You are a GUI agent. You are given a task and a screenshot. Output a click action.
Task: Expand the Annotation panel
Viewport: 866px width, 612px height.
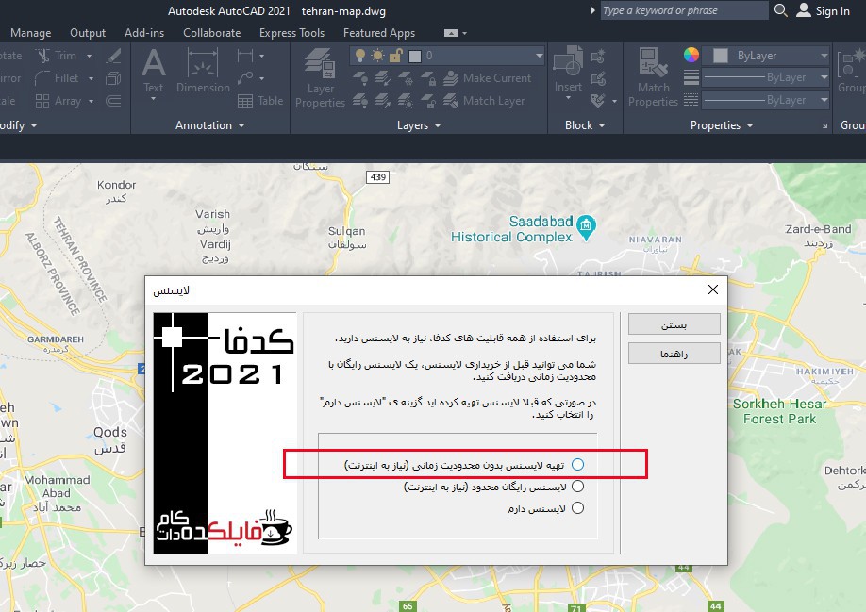209,125
